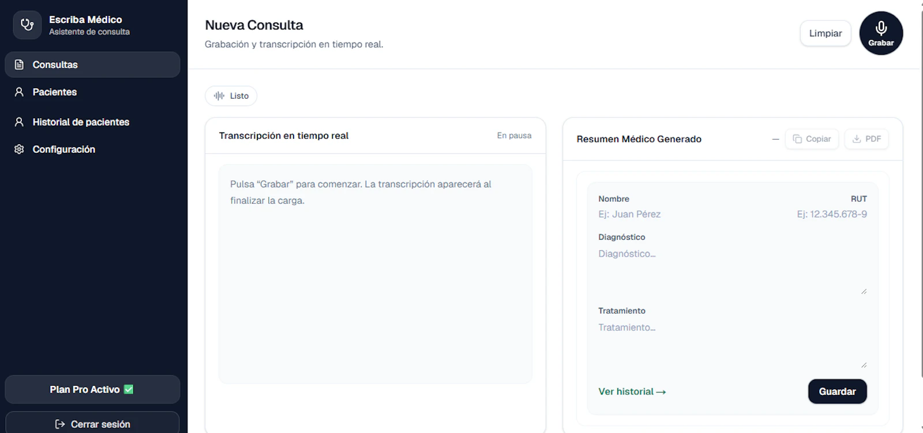Click the Cerrar sesión exit arrow icon
The height and width of the screenshot is (433, 923).
point(60,424)
